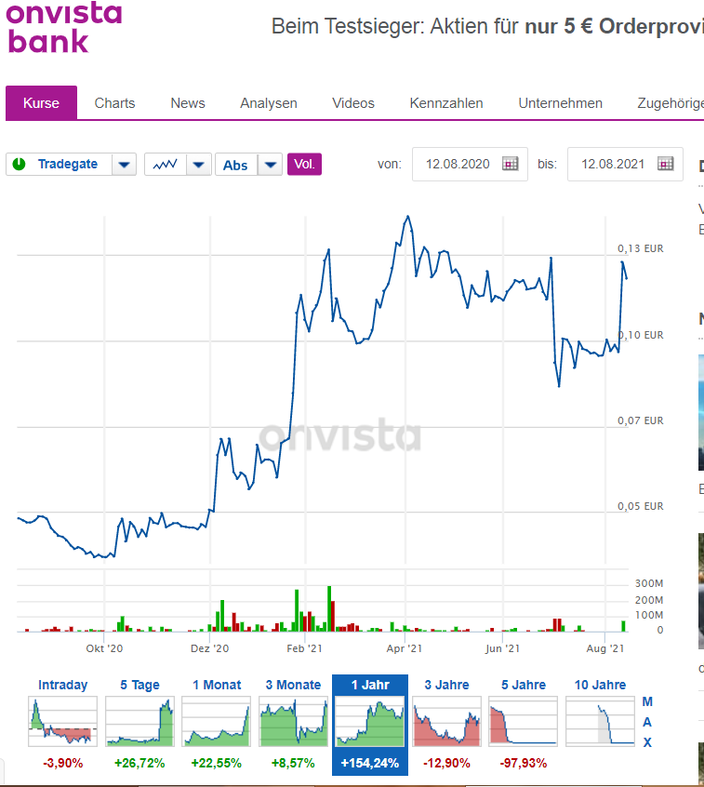Screen dimensions: 704x787
Task: Expand the Tradegate exchange dropdown
Action: click(124, 163)
